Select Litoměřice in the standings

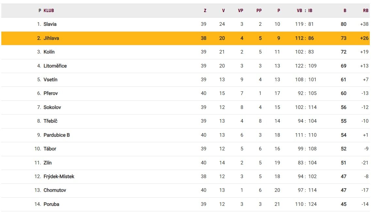click(x=55, y=66)
